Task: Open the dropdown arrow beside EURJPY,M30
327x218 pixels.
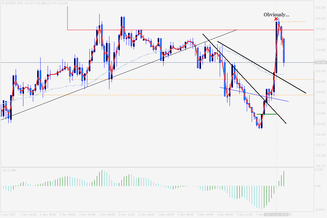Action: pos(3,3)
